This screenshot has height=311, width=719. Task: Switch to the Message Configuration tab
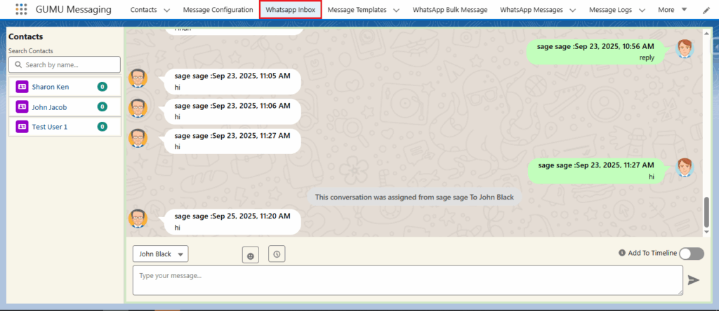point(218,10)
